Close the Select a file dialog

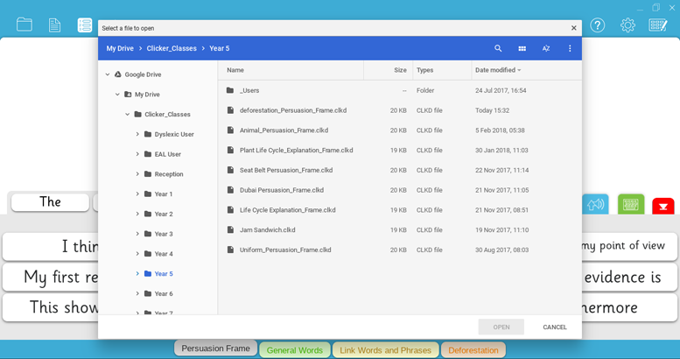tap(574, 28)
